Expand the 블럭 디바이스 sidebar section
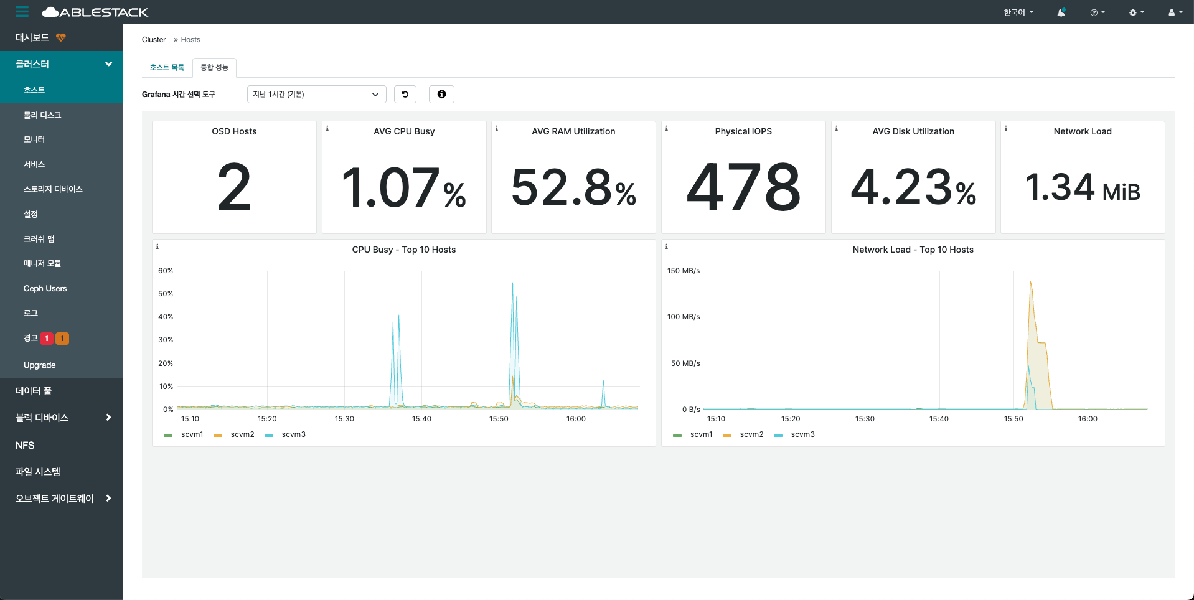This screenshot has width=1194, height=600. 62,418
